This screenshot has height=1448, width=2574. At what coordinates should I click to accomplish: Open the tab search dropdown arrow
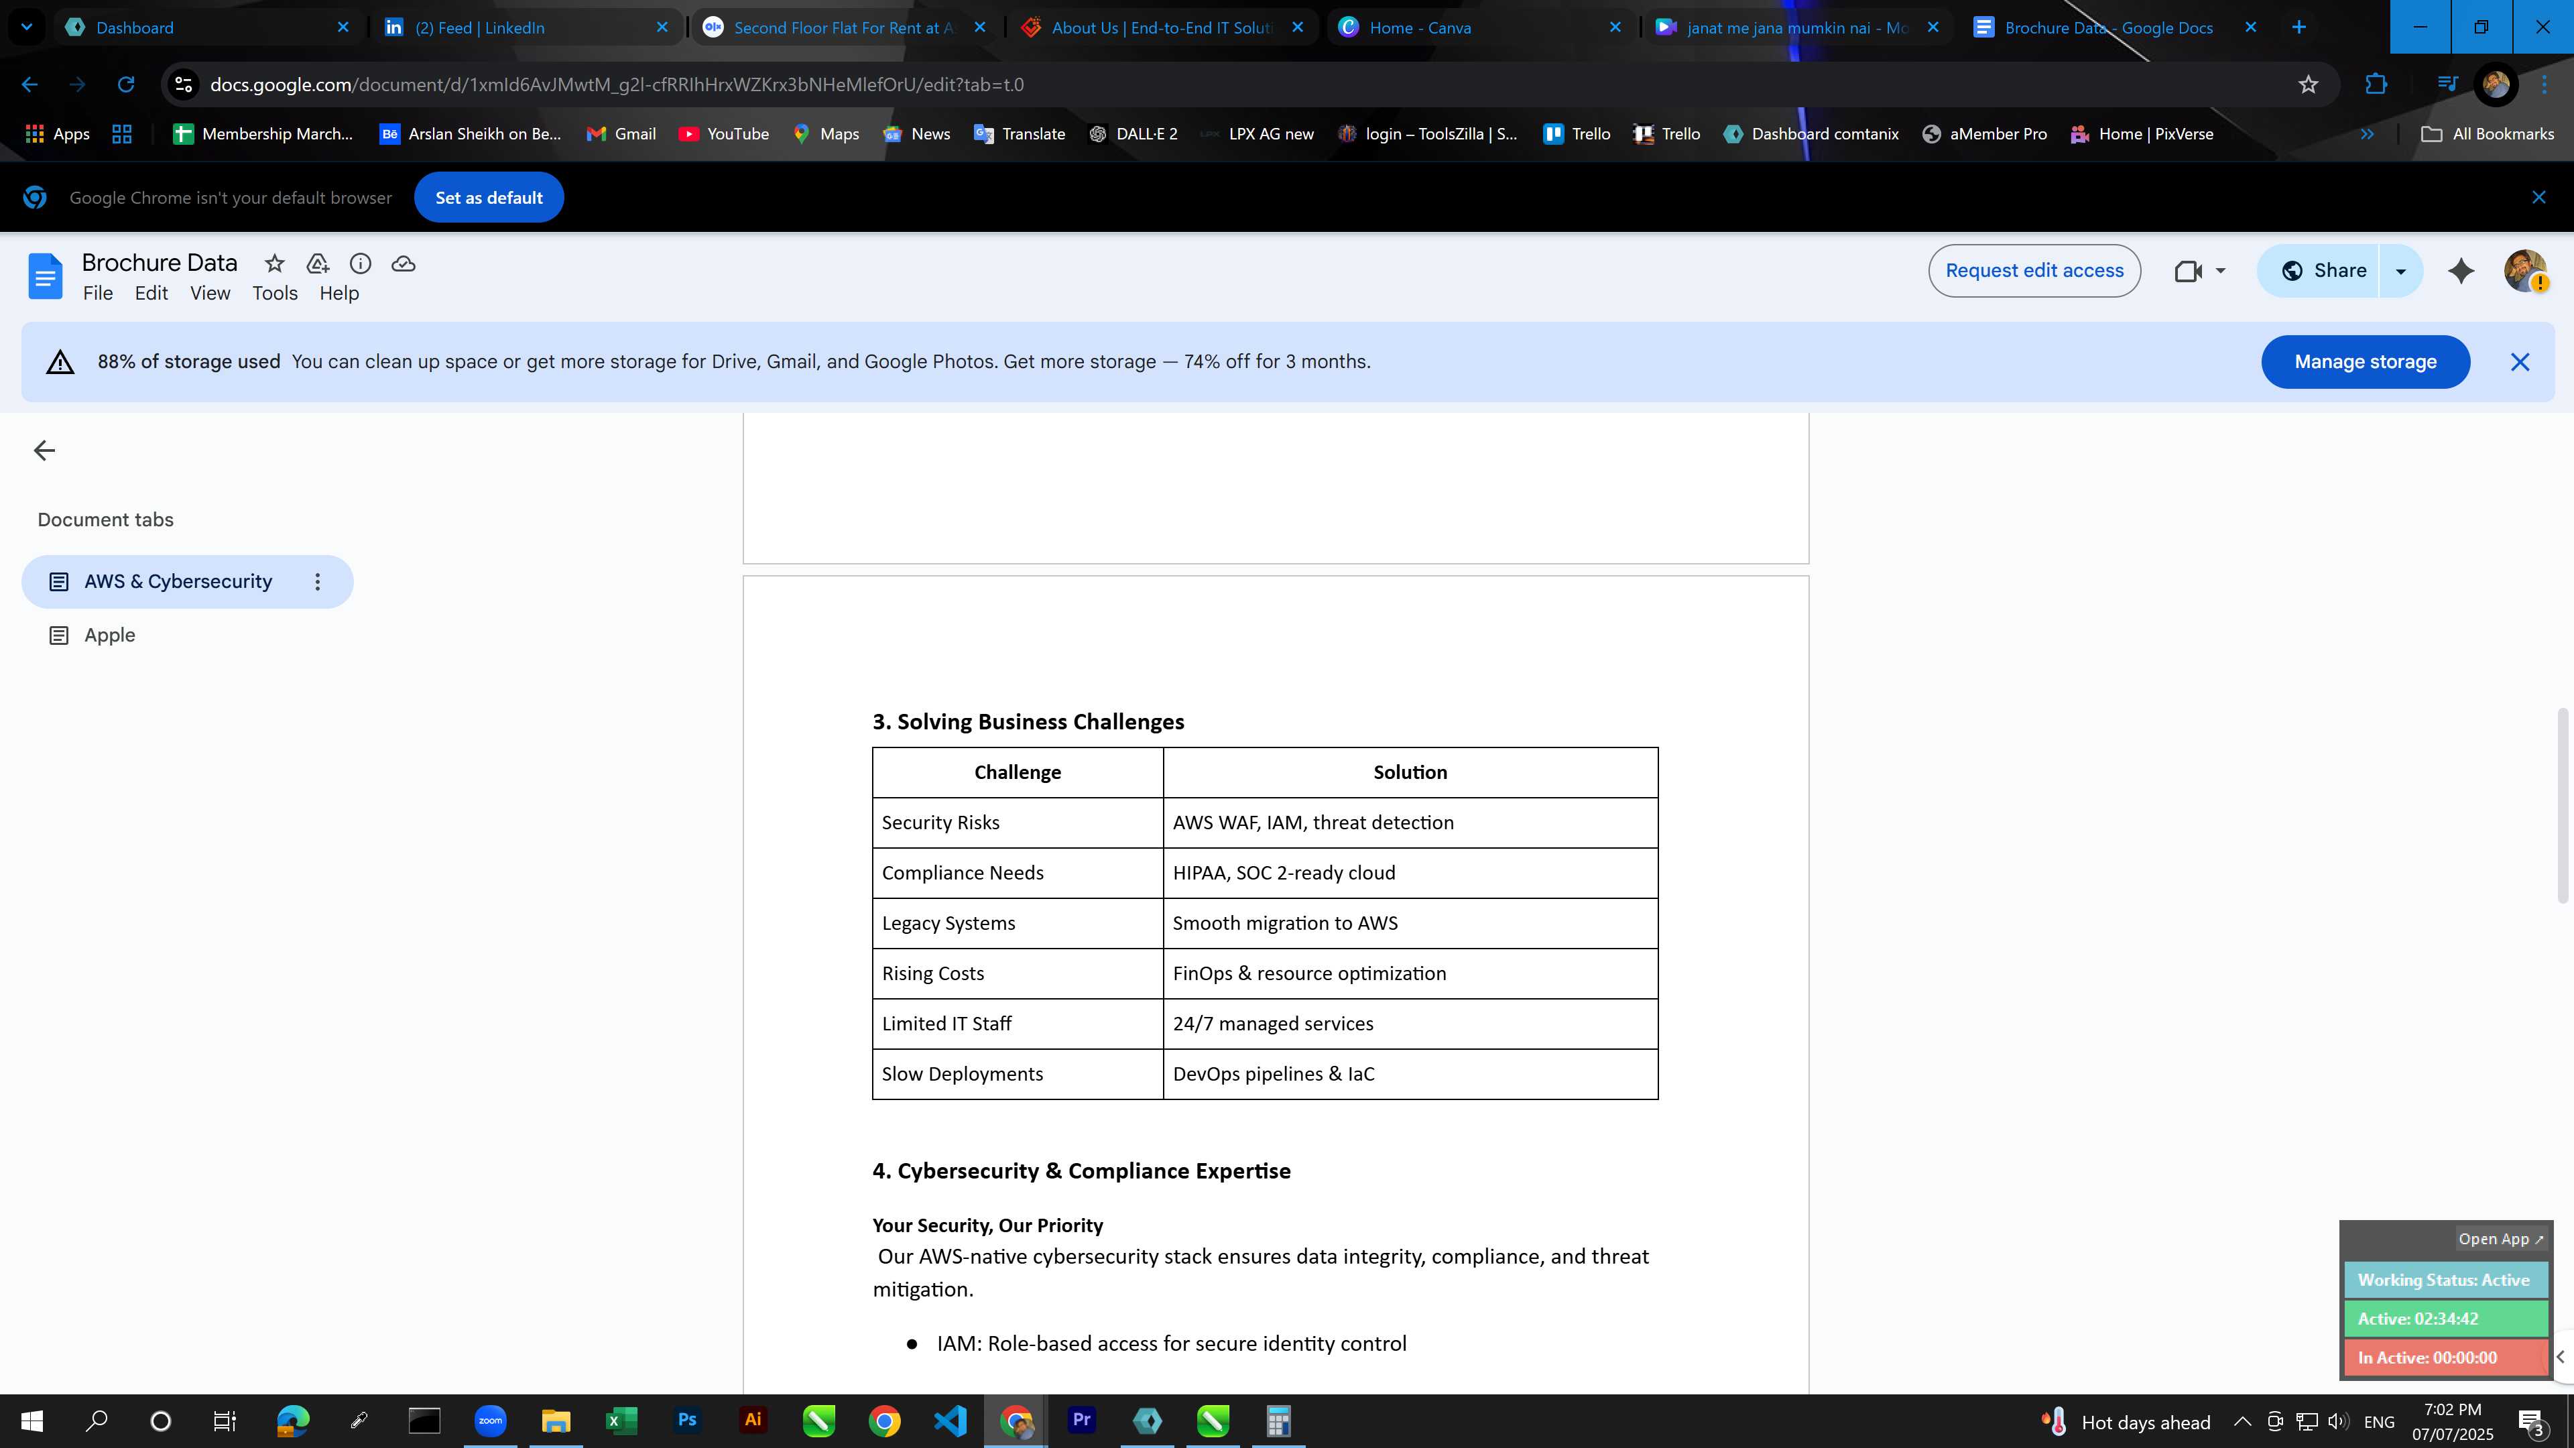coord(27,27)
